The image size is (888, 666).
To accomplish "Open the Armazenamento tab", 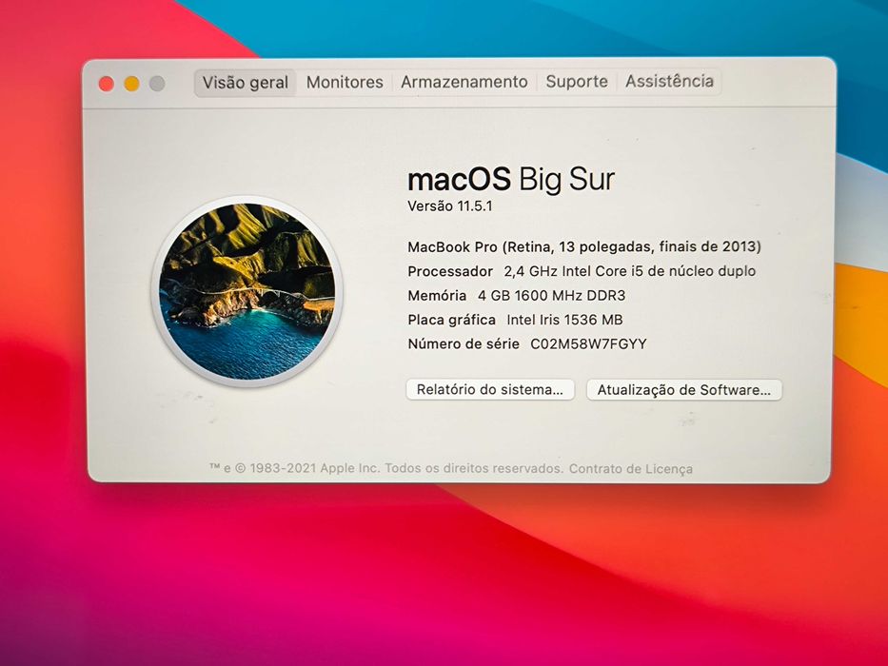I will (x=464, y=82).
